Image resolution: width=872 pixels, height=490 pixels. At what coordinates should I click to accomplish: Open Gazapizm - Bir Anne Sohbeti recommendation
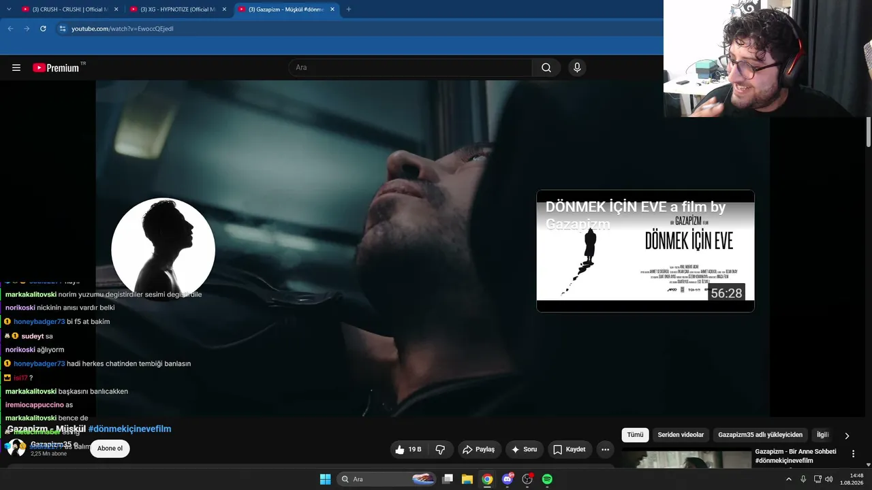pyautogui.click(x=796, y=456)
